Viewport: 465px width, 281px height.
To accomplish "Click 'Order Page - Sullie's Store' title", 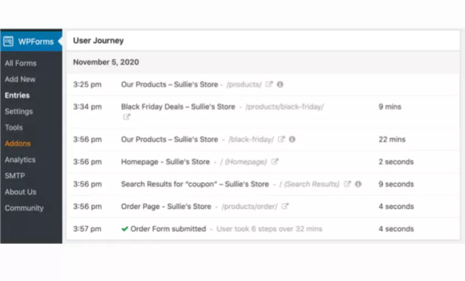I will point(166,206).
